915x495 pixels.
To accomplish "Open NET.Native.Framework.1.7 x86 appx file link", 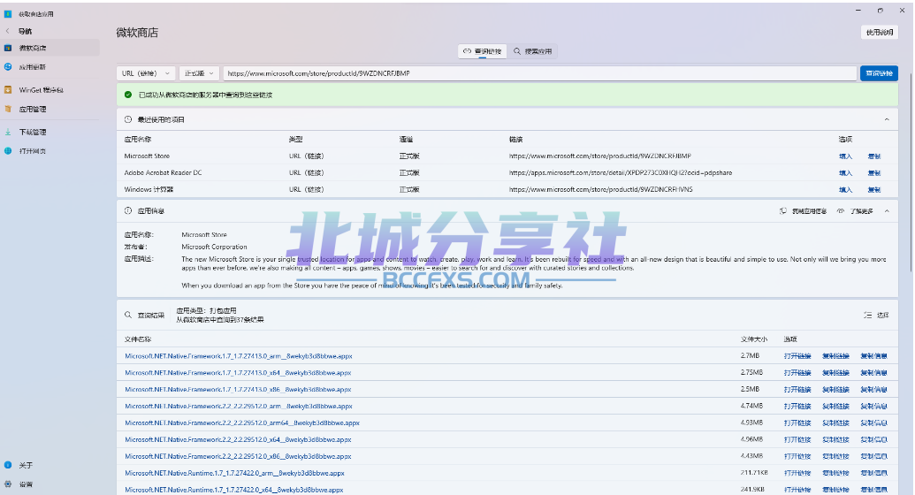I will pos(238,389).
